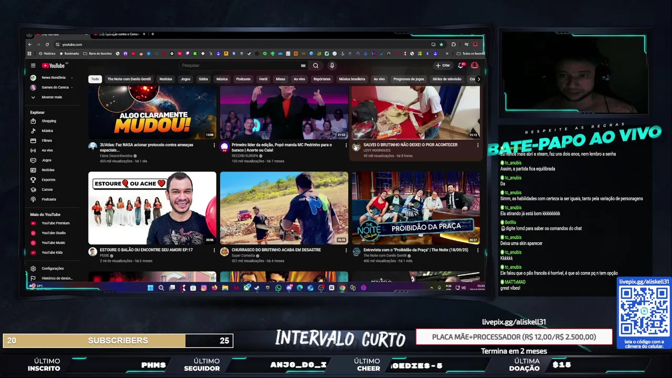This screenshot has height=378, width=672.
Task: Open the Algo Claramente Mudou thumbnail
Action: 152,113
